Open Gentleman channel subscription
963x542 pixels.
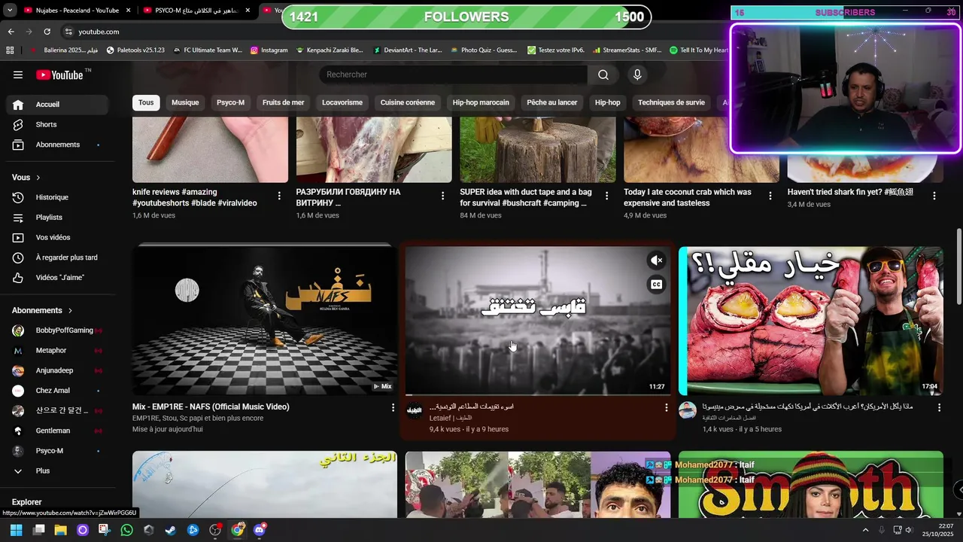57,431
